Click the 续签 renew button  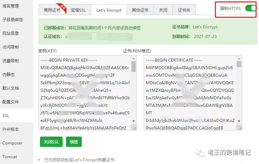[74, 142]
